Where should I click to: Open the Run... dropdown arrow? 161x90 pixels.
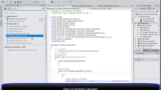(x=16, y=13)
